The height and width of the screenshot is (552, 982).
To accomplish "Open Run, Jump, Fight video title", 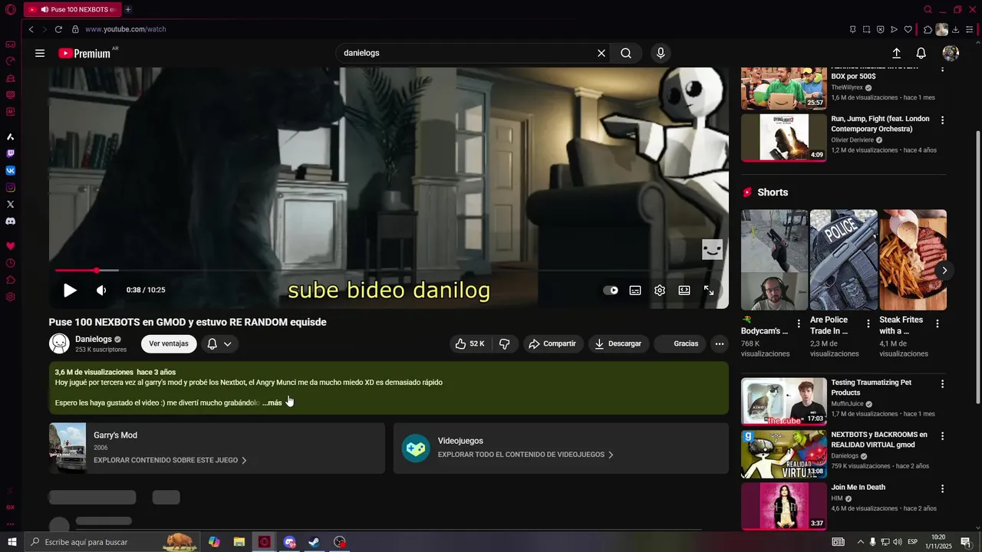I will click(880, 124).
